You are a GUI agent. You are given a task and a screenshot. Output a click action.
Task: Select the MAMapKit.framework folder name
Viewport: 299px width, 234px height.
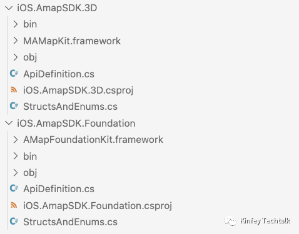[x=72, y=41]
